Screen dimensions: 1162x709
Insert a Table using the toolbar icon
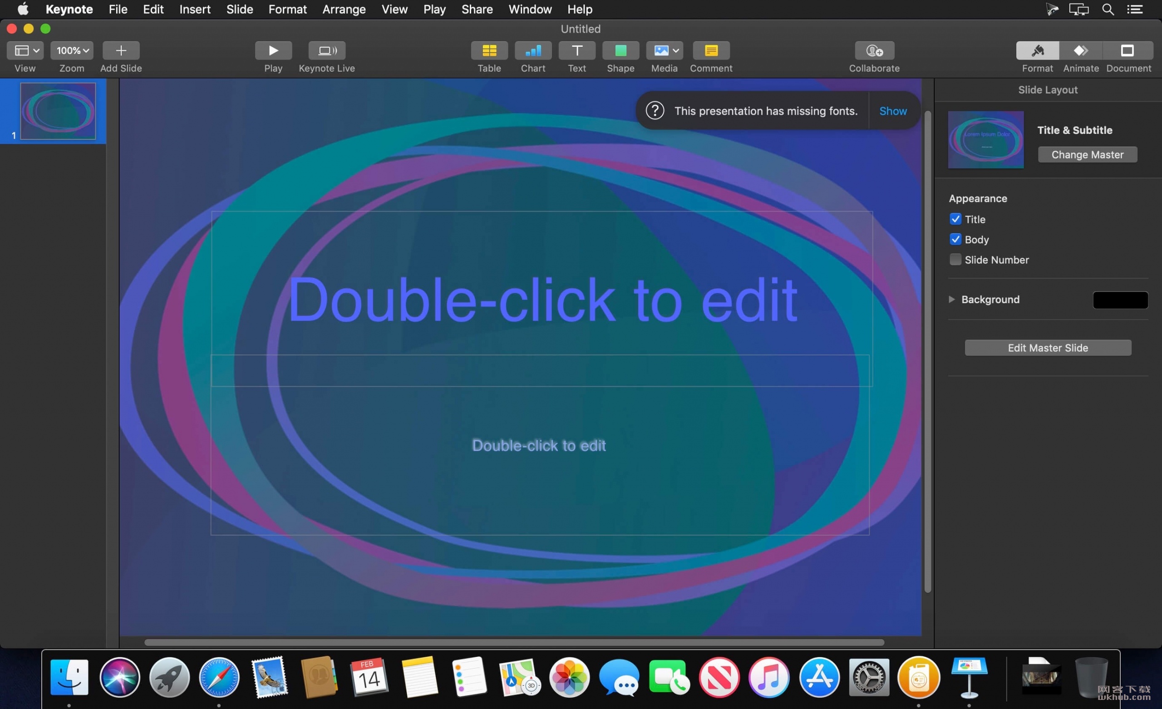point(489,50)
